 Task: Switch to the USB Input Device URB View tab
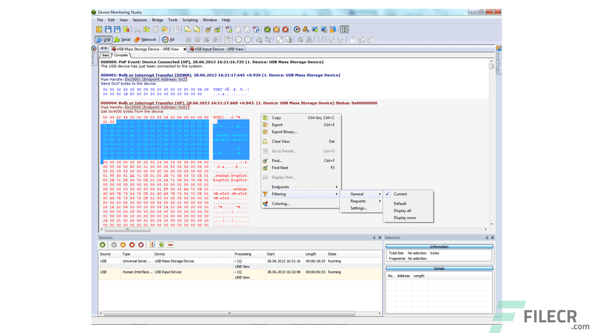point(216,49)
